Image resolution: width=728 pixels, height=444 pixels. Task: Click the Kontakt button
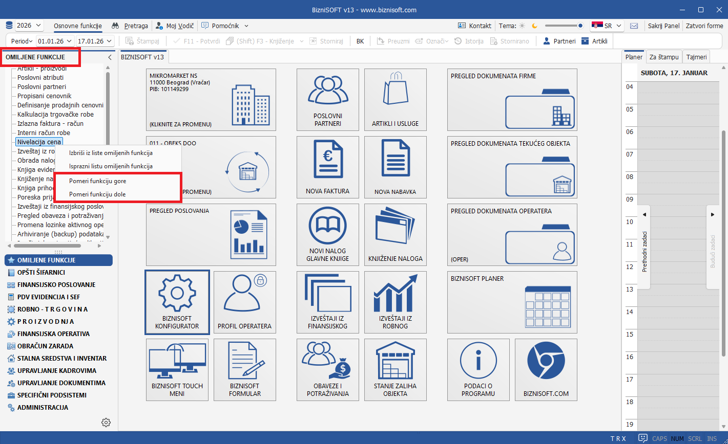pyautogui.click(x=474, y=26)
